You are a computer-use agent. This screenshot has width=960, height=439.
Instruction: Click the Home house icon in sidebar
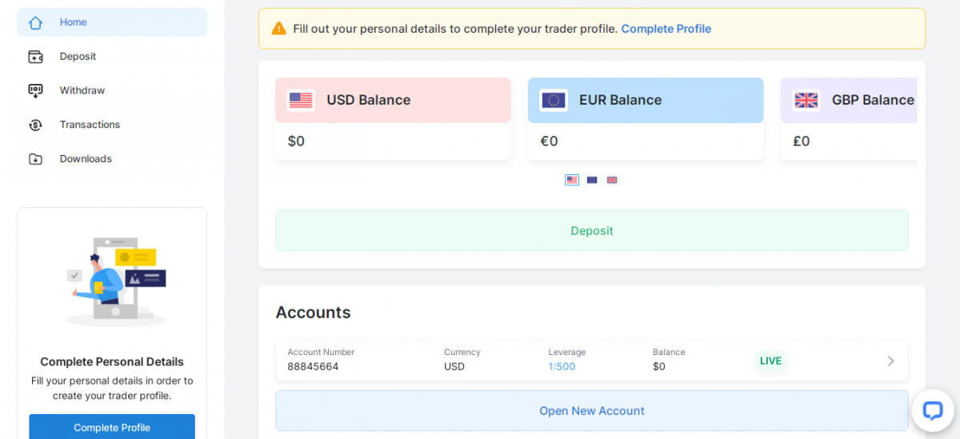click(35, 22)
